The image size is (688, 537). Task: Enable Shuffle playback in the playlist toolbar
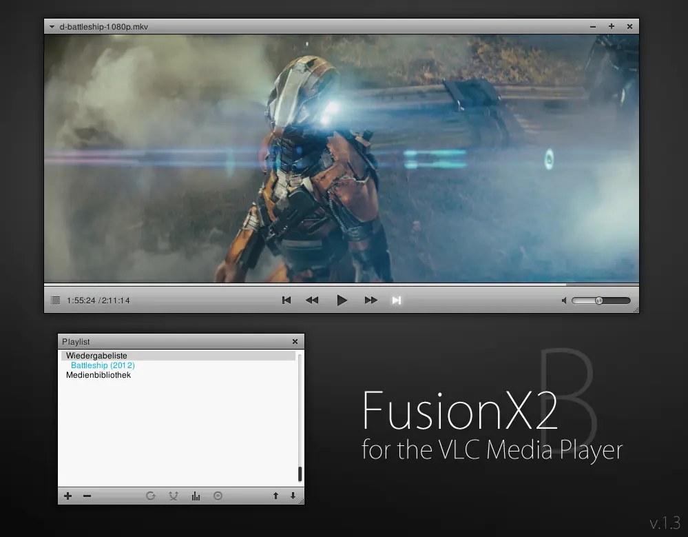pyautogui.click(x=173, y=496)
